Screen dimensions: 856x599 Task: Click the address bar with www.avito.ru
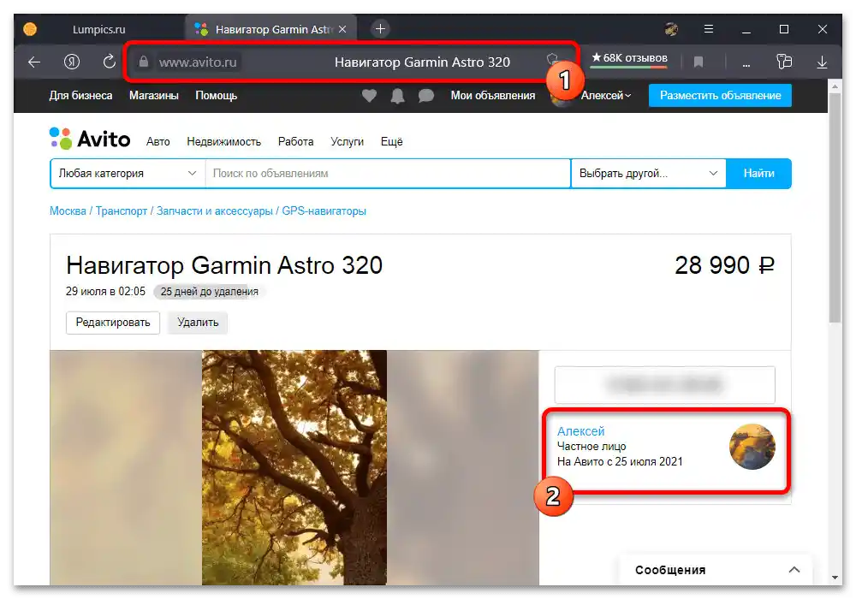pos(349,62)
